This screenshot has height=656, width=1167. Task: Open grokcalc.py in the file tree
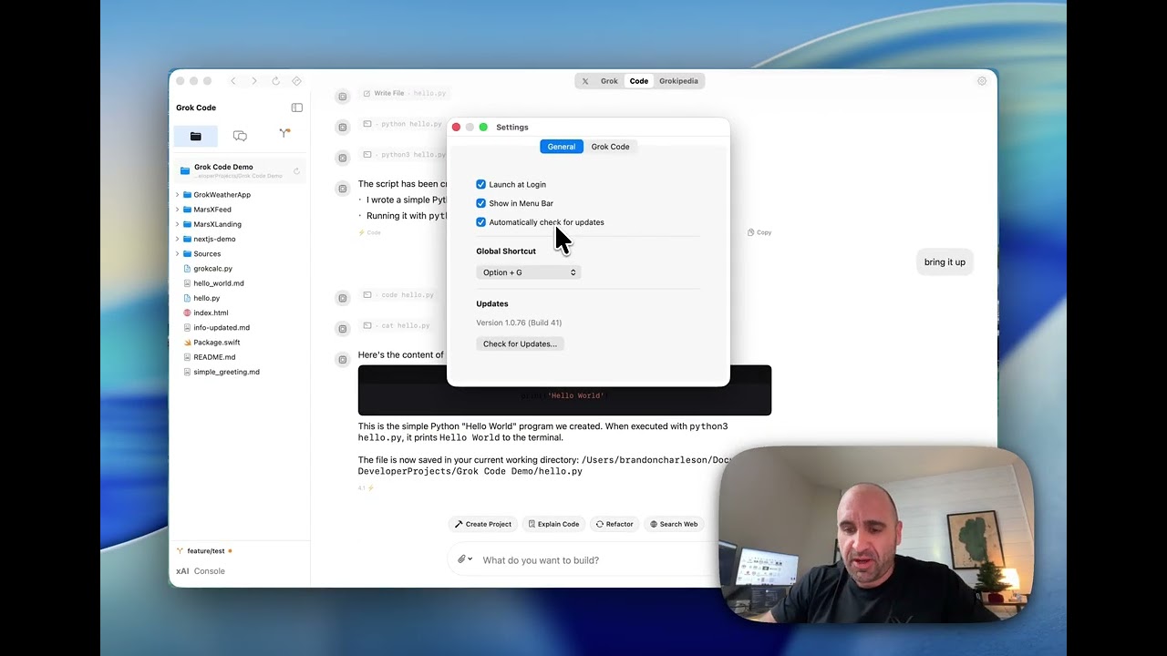pos(212,269)
